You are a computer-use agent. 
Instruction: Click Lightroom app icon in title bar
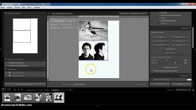coord(1,4)
